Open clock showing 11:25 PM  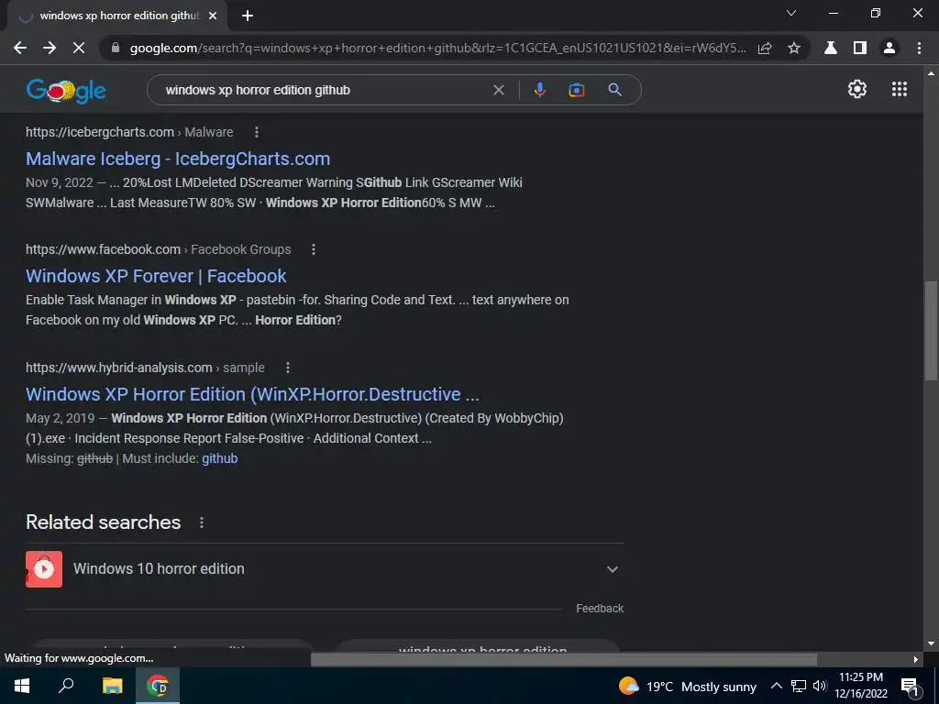[x=861, y=686]
